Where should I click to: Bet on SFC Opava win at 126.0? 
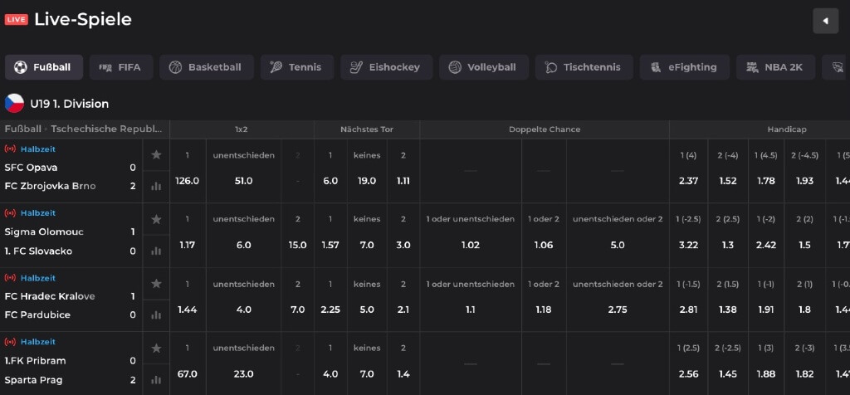[187, 171]
